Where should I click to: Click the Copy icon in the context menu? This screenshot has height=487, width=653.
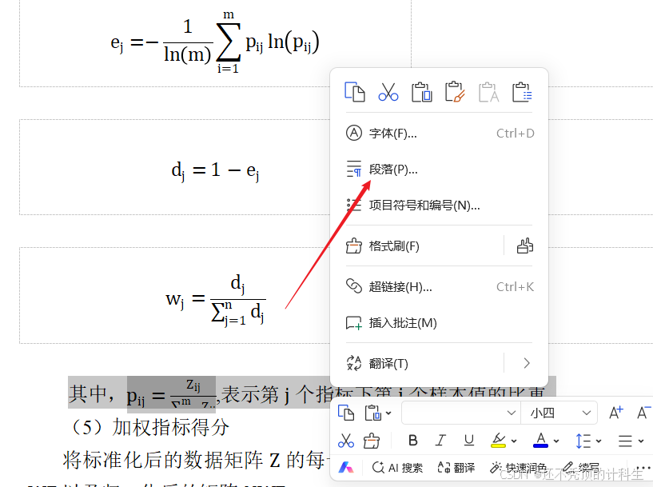point(354,92)
